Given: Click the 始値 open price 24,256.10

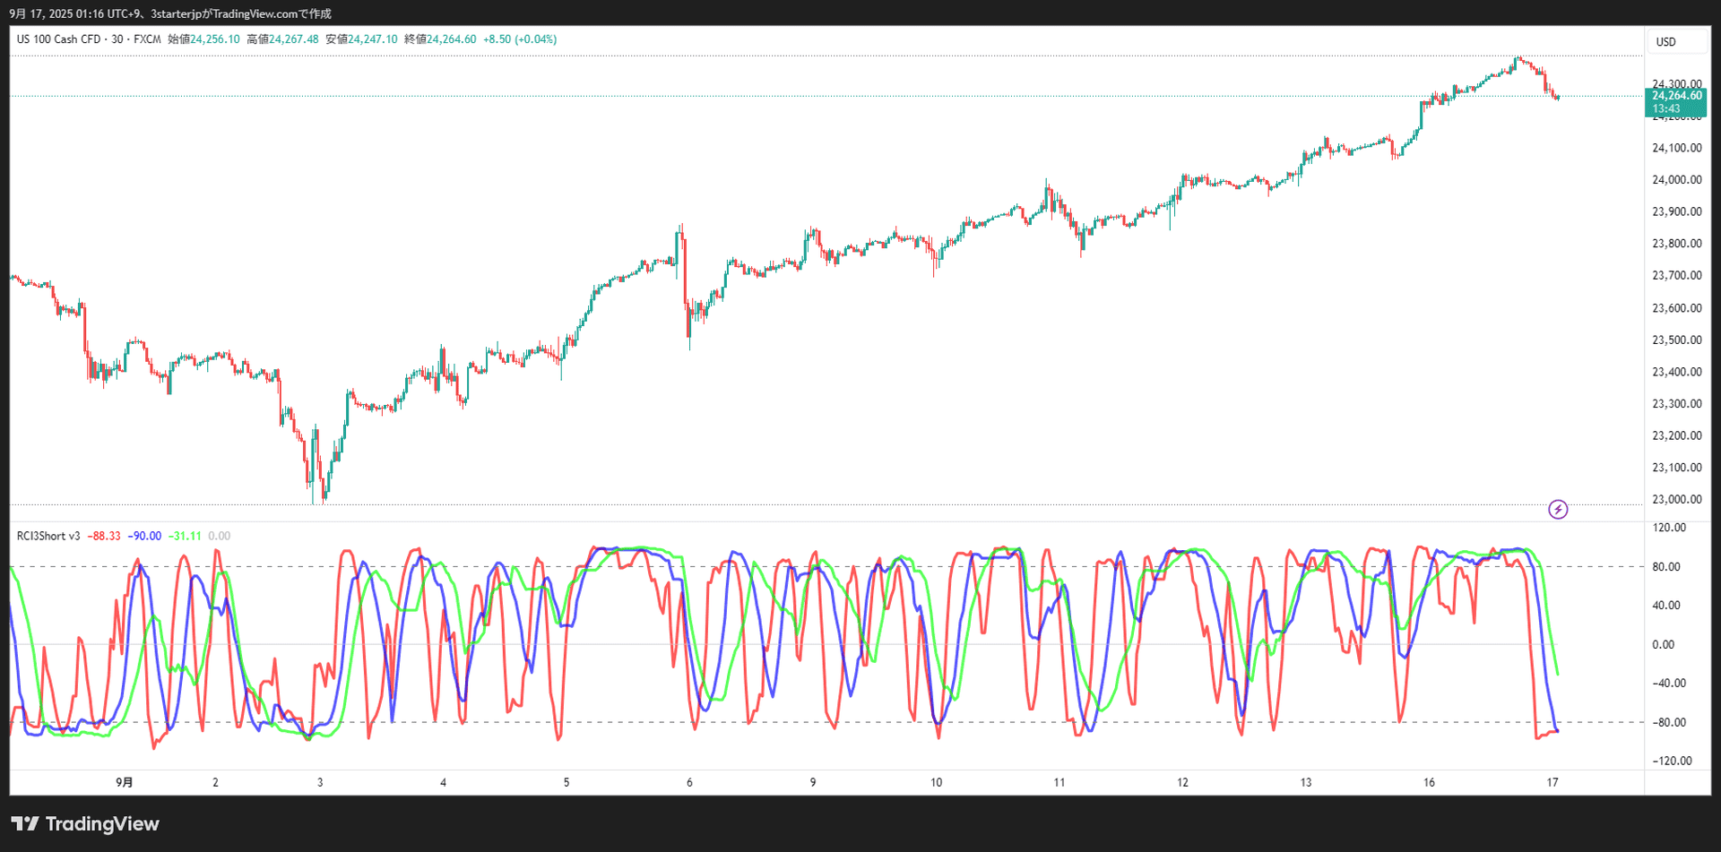Looking at the screenshot, I should tap(215, 39).
